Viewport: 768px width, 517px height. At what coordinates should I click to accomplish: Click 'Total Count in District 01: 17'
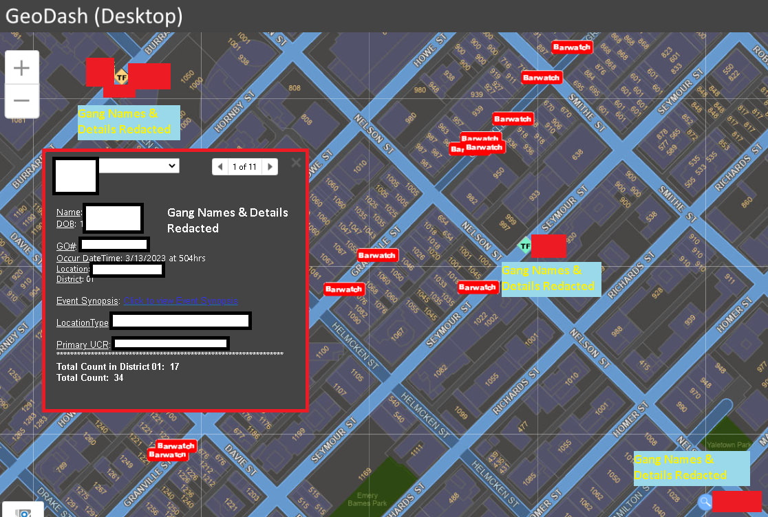118,366
